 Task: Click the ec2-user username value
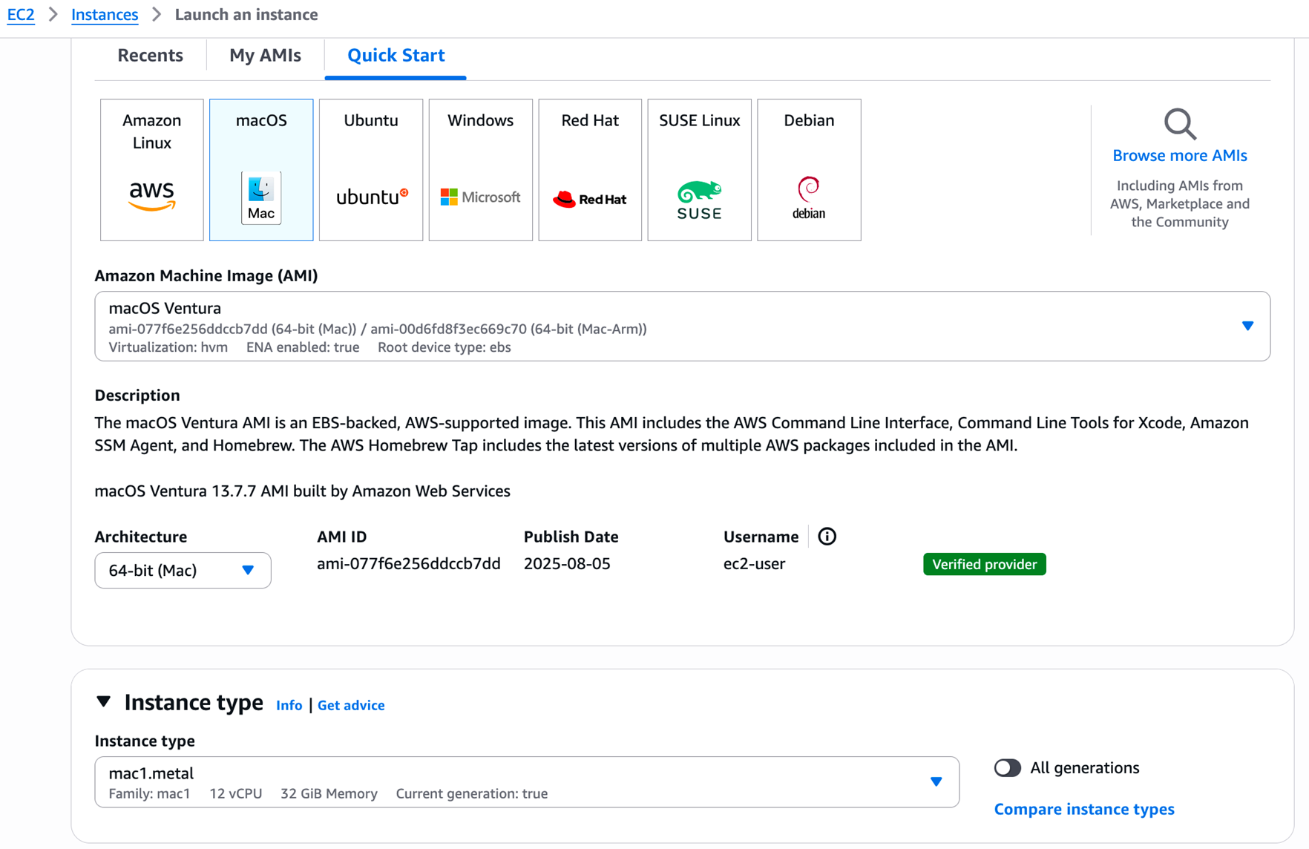754,564
